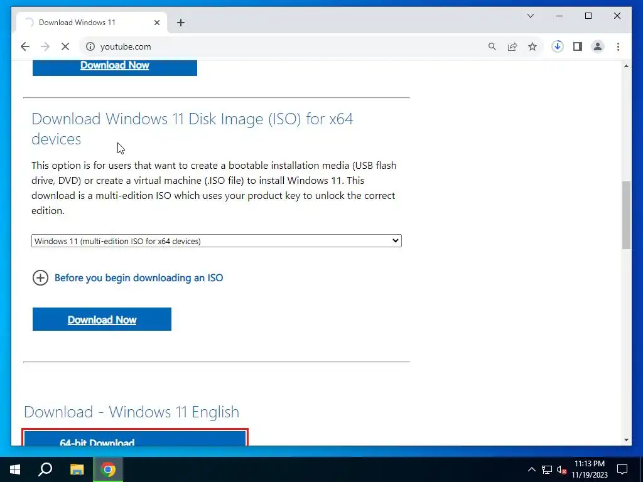Open a new tab

[x=181, y=23]
